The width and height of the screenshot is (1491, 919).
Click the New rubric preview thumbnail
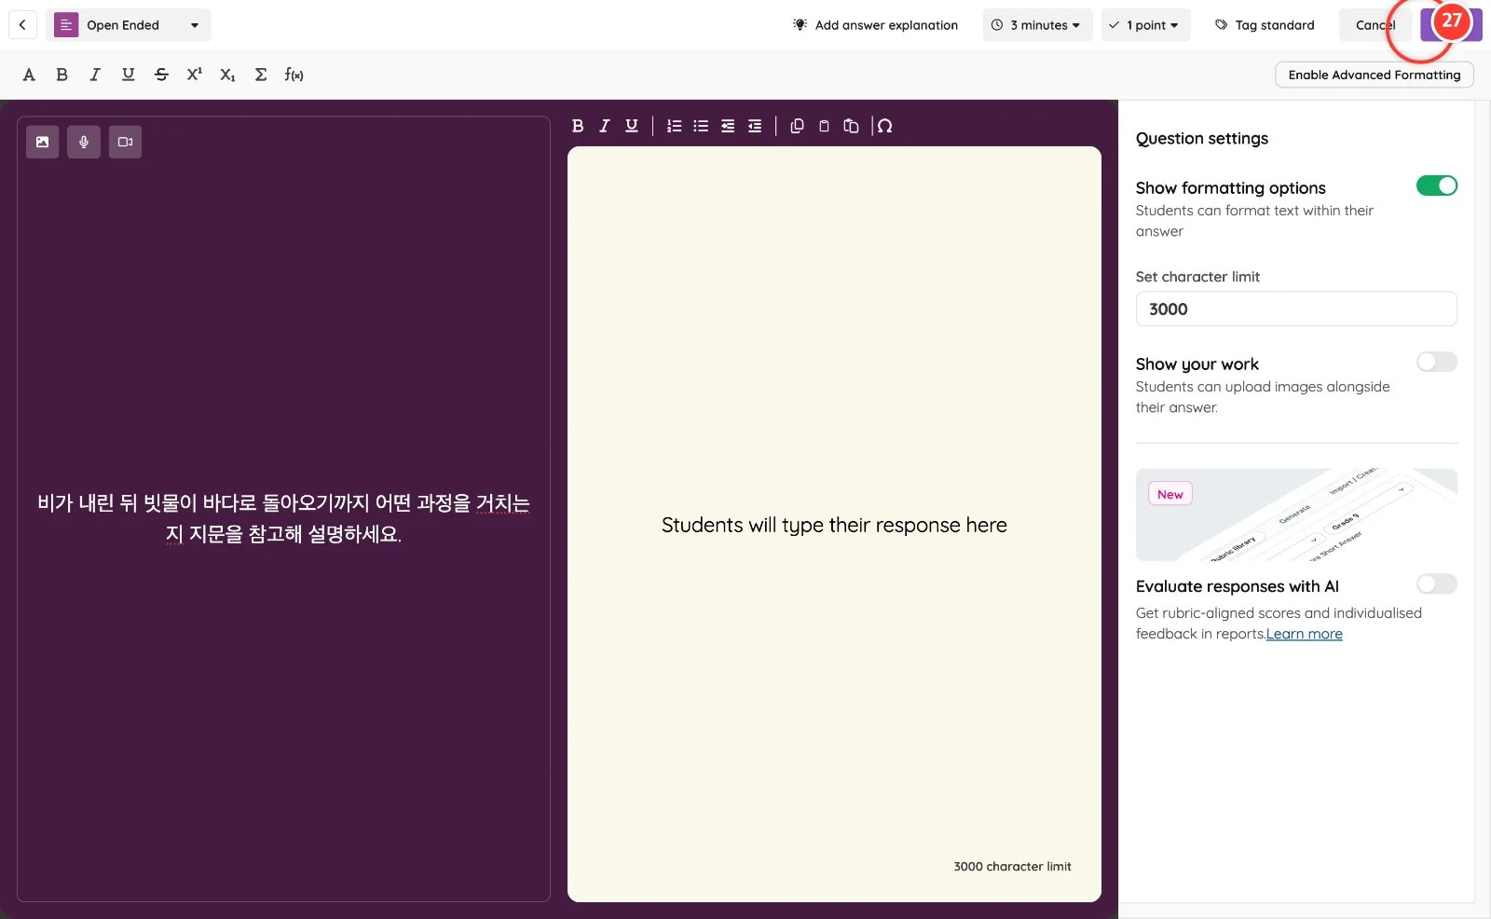[1296, 514]
